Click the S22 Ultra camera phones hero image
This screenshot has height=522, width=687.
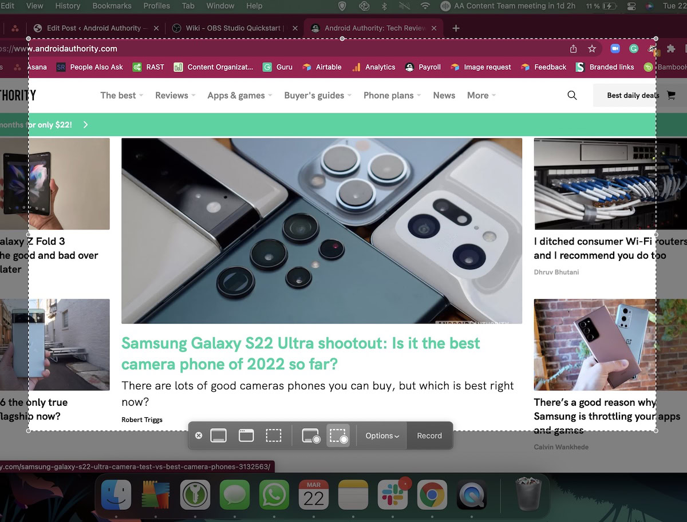(322, 231)
